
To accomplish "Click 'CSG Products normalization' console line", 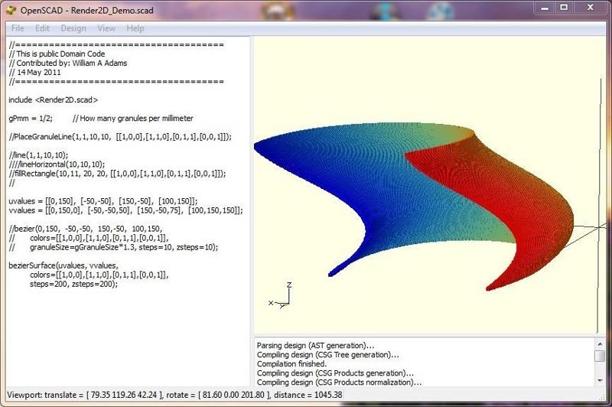I will coord(339,383).
